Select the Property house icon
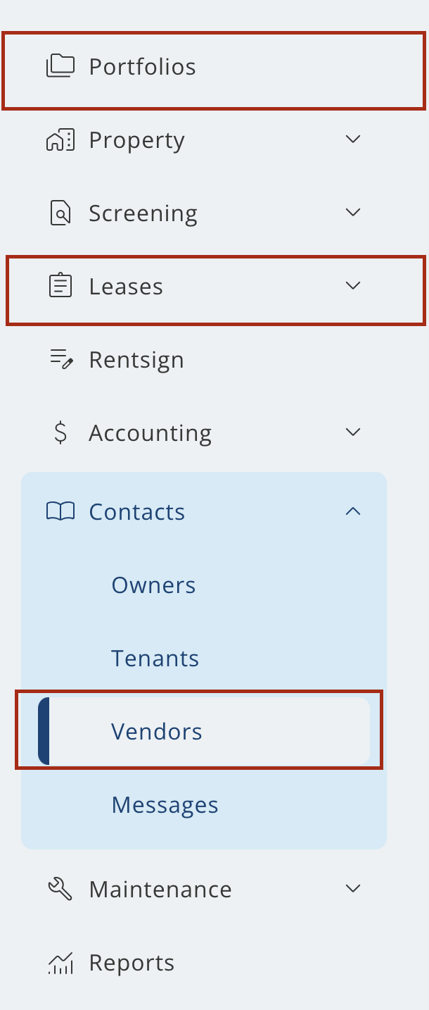This screenshot has height=1010, width=429. tap(60, 139)
